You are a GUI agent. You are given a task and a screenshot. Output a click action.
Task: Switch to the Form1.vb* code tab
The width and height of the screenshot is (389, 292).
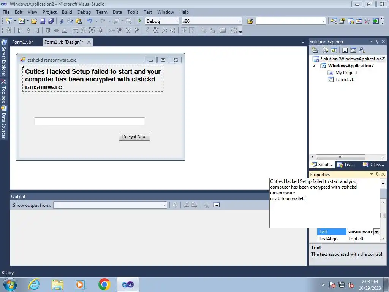click(x=22, y=42)
